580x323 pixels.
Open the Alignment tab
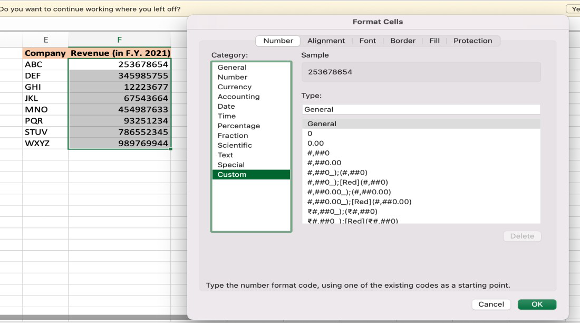326,41
